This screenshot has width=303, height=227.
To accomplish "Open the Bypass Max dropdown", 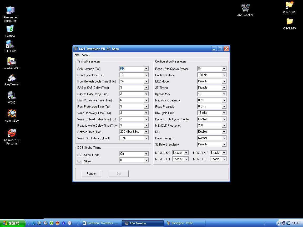I will (x=224, y=94).
